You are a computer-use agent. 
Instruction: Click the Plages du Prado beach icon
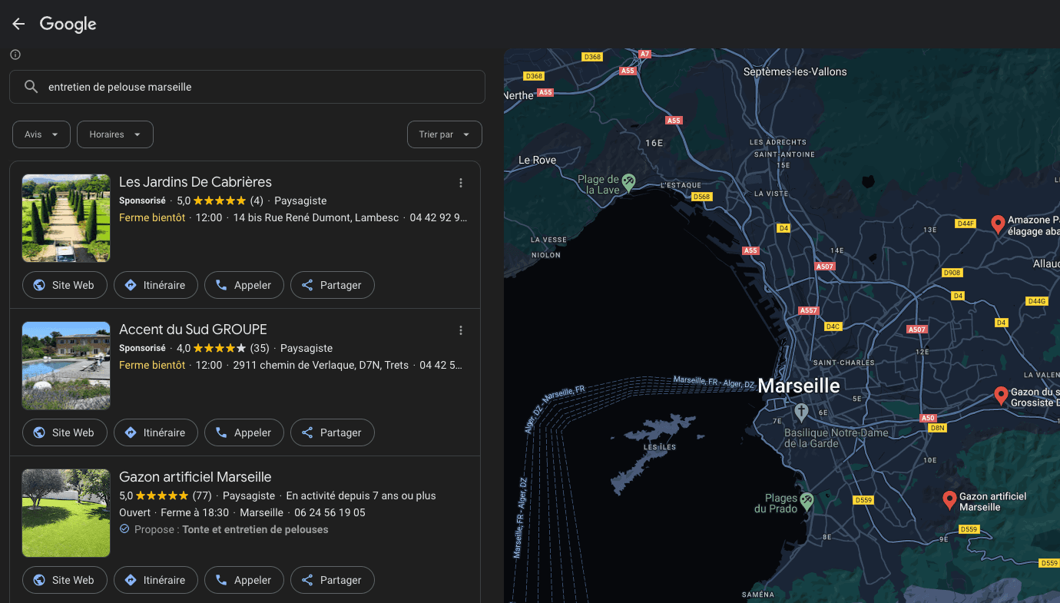coord(807,502)
